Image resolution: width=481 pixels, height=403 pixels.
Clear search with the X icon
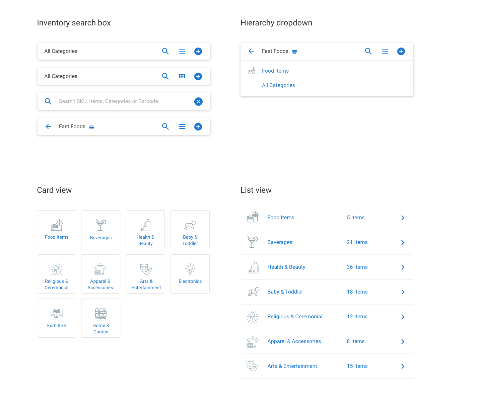click(x=198, y=101)
